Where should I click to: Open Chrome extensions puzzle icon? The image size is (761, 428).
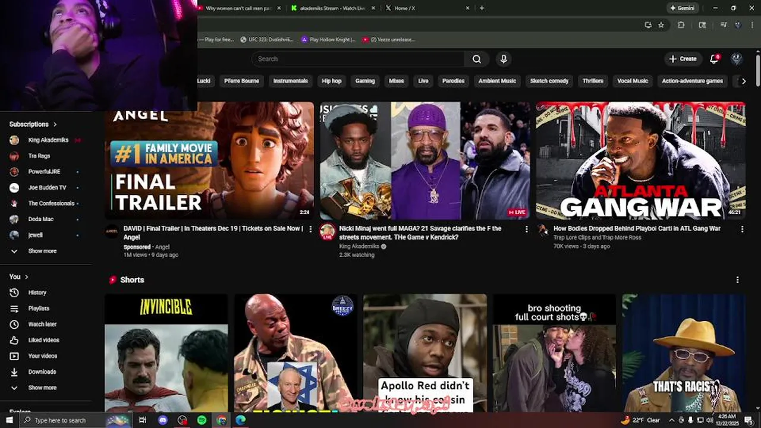click(681, 25)
